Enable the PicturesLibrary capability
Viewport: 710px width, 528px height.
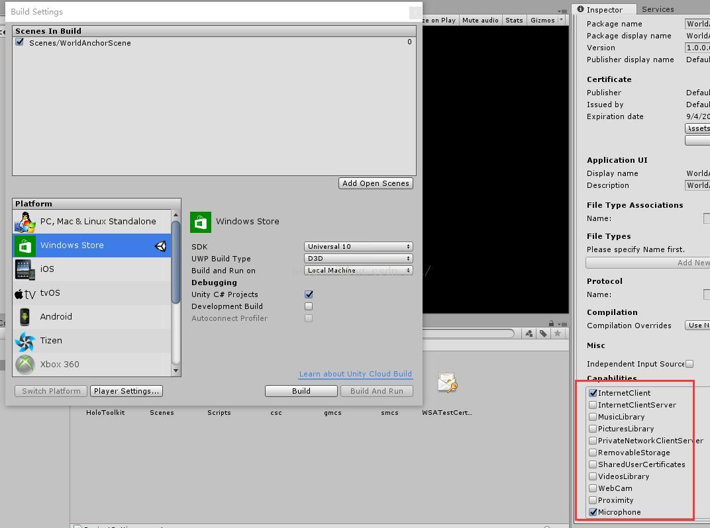[x=593, y=429]
